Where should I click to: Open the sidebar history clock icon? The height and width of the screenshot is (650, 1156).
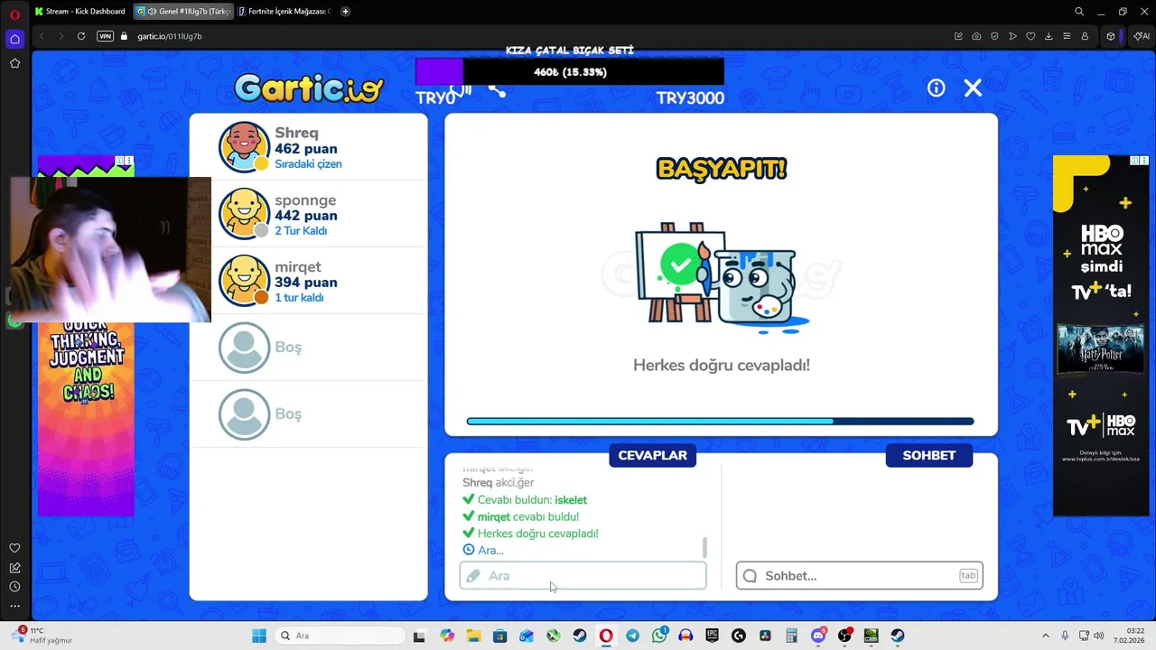tap(14, 587)
